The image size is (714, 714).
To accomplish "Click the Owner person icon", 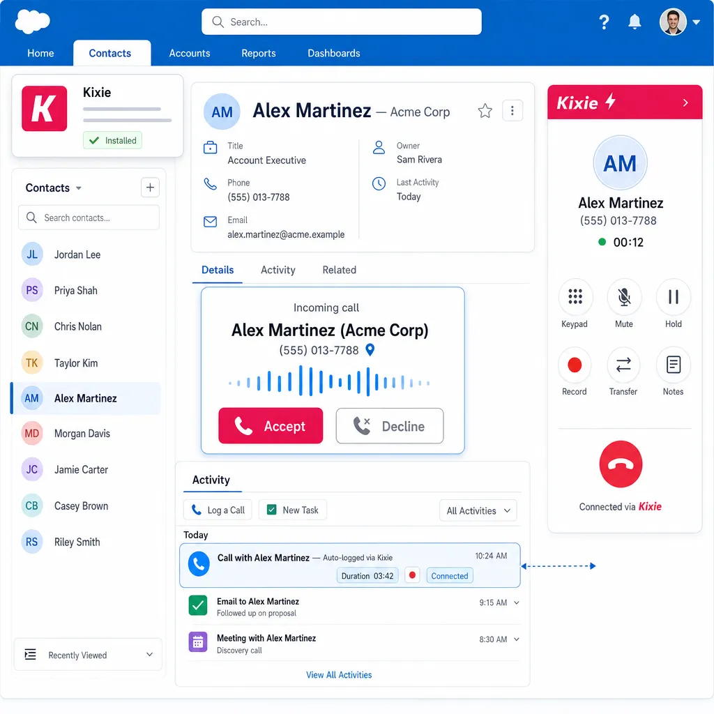I will (x=379, y=148).
